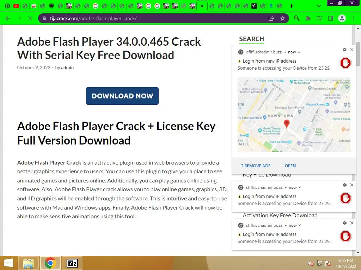Click the red stop-hand icon in dflff notification
This screenshot has width=361, height=270.
click(345, 63)
